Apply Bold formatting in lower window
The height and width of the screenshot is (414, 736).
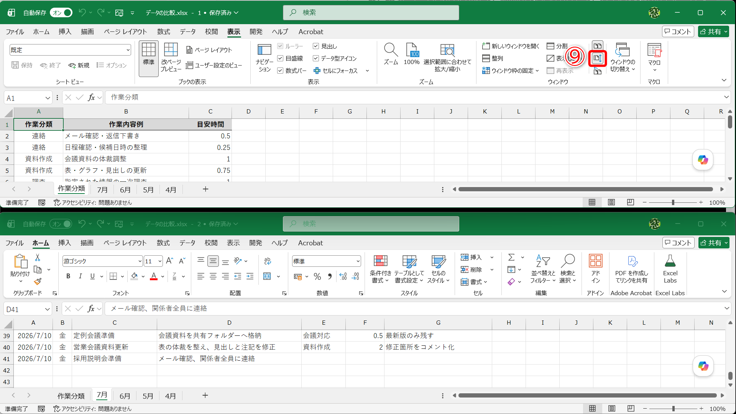(68, 276)
